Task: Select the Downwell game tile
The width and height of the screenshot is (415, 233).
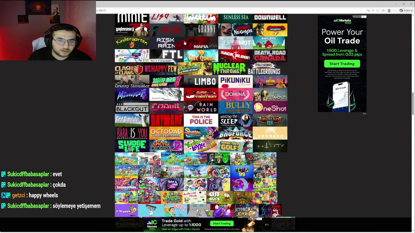Action: 270,18
